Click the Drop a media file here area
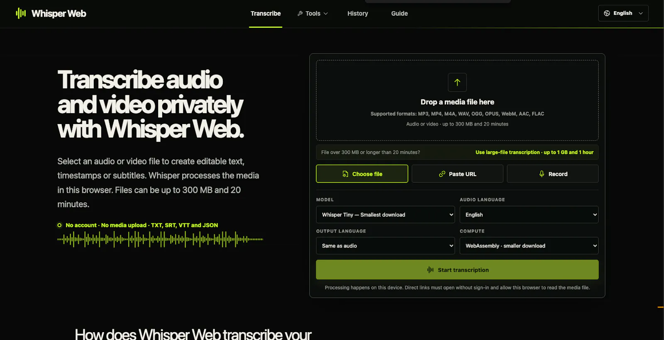Image resolution: width=664 pixels, height=340 pixels. pos(457,100)
